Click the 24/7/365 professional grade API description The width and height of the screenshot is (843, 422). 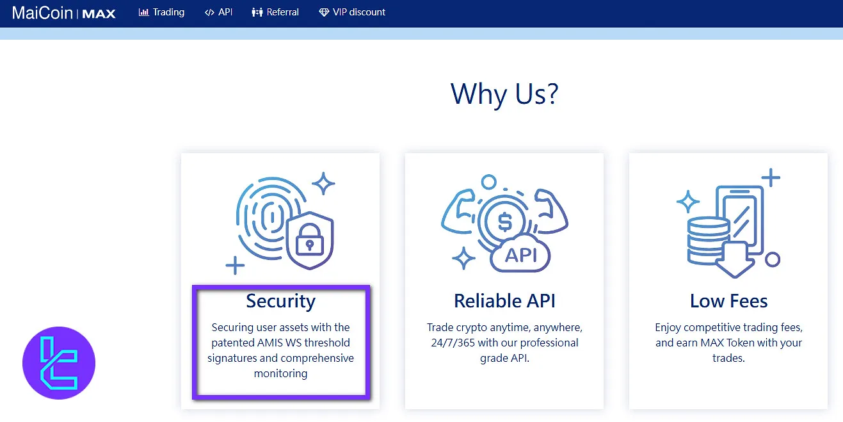coord(504,343)
